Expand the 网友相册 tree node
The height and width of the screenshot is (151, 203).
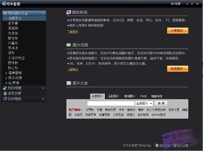(6, 78)
